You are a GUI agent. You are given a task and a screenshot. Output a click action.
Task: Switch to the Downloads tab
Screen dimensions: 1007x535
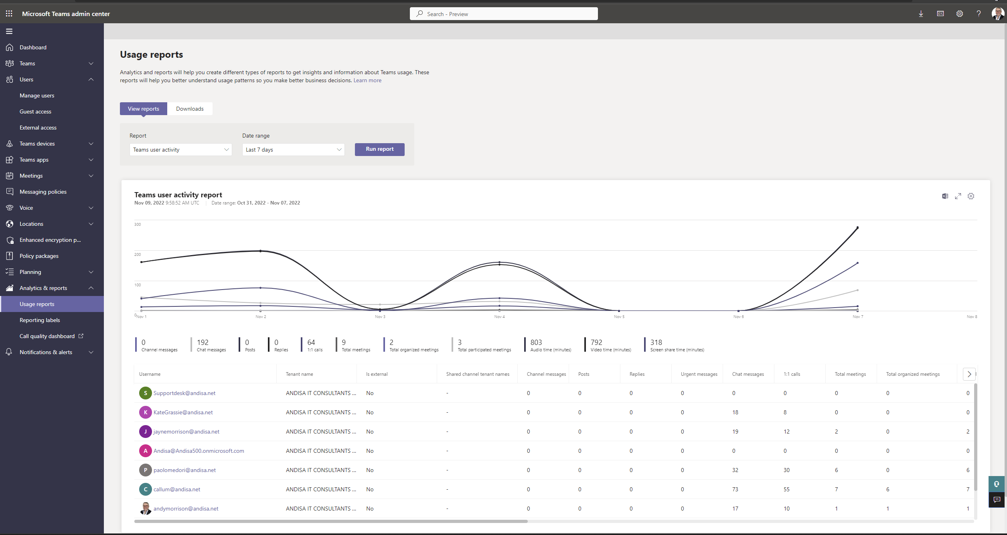coord(190,109)
